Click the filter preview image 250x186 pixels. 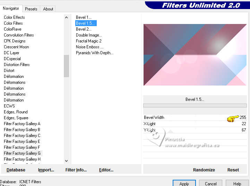[195, 55]
